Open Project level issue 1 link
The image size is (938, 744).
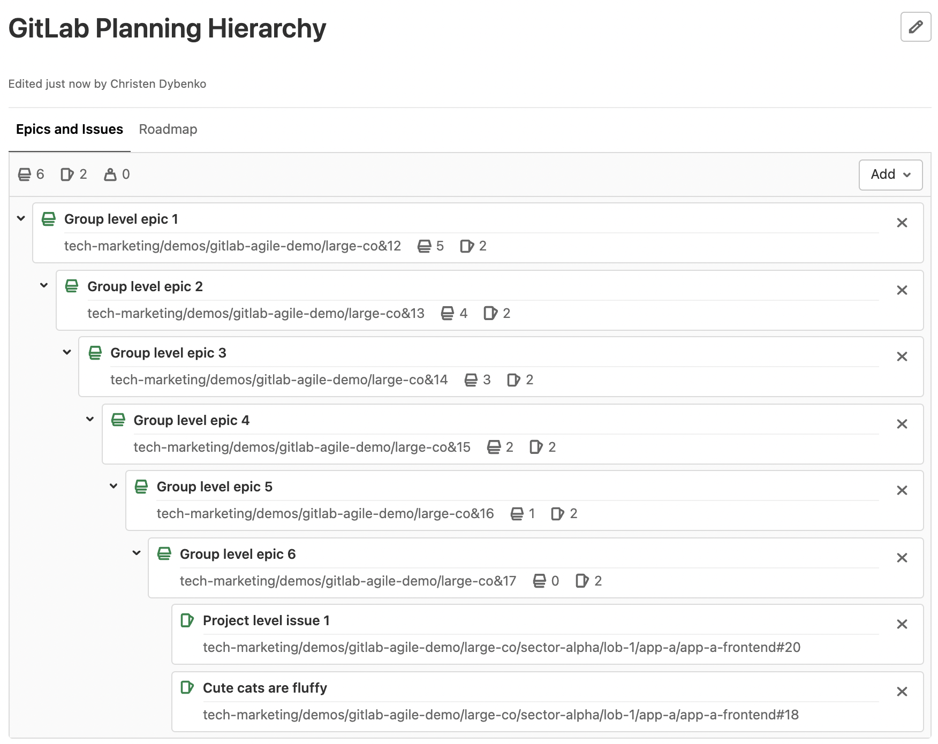[266, 621]
